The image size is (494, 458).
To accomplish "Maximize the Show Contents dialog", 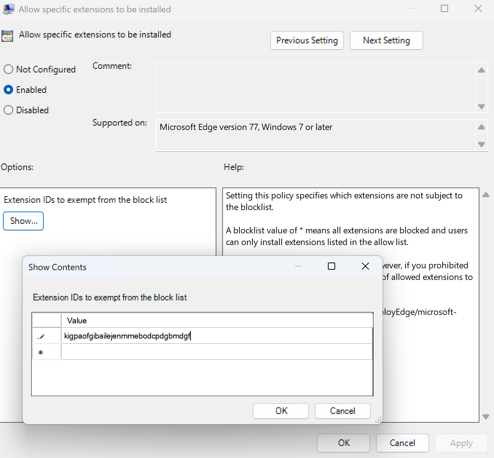I will click(331, 266).
